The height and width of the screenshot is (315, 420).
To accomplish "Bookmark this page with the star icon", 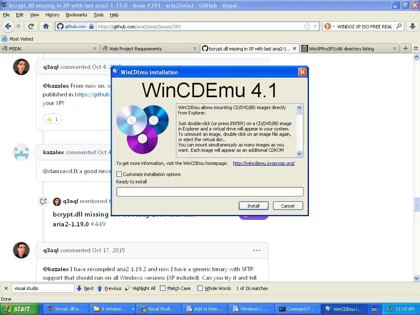I will tap(307, 26).
